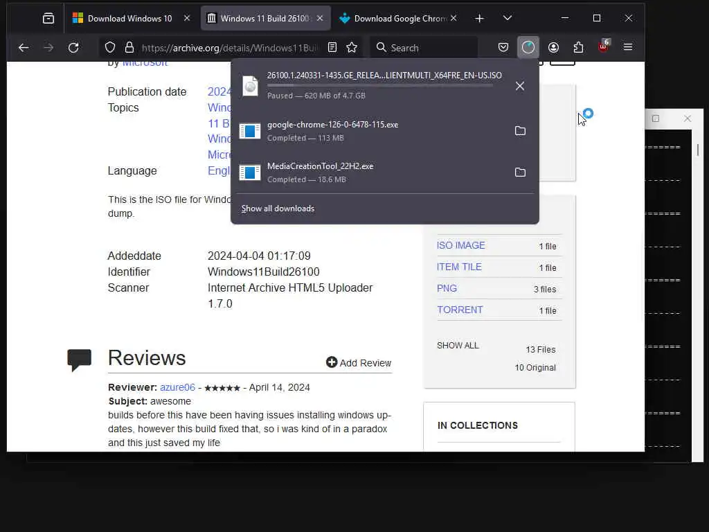
Task: Reload the current page
Action: click(73, 48)
